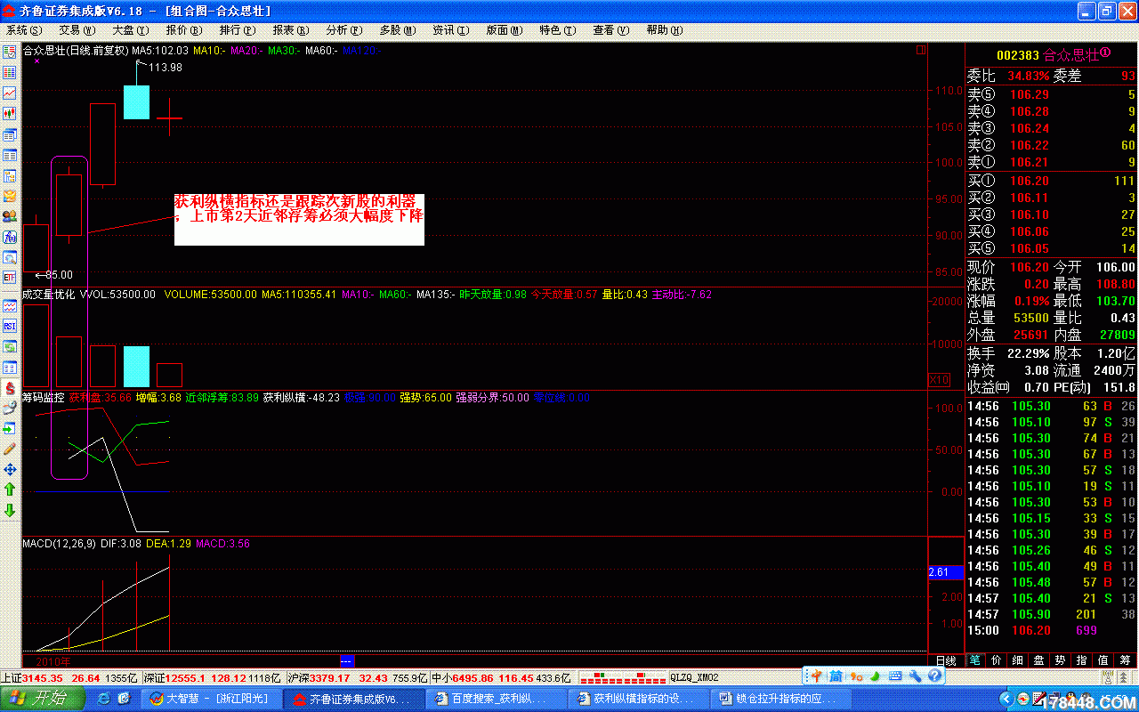Click the green up arrow sidebar icon
Screen dimensions: 1139x712
[x=10, y=489]
